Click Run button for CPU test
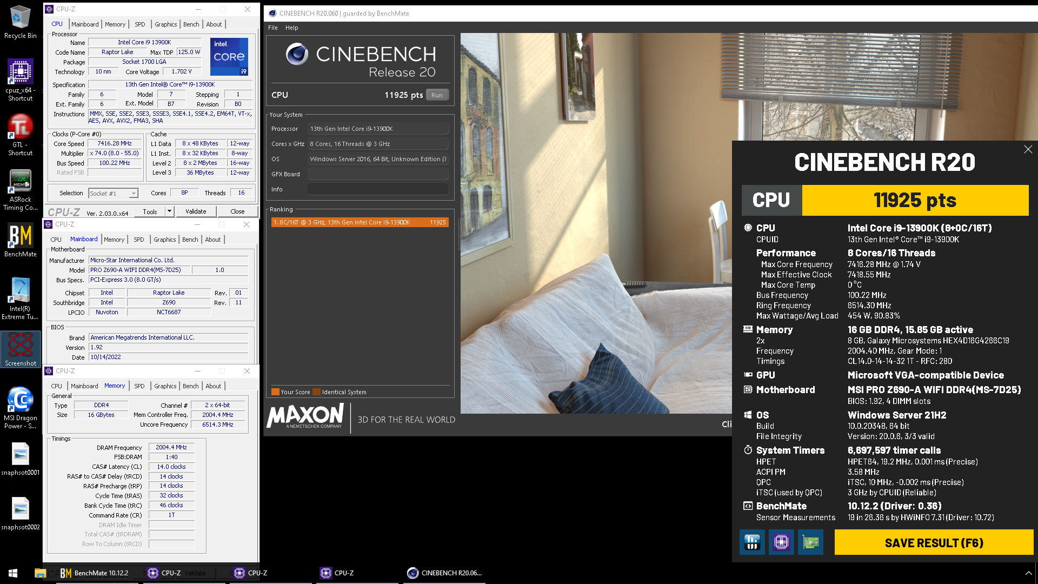Viewport: 1038px width, 584px height. (x=437, y=95)
